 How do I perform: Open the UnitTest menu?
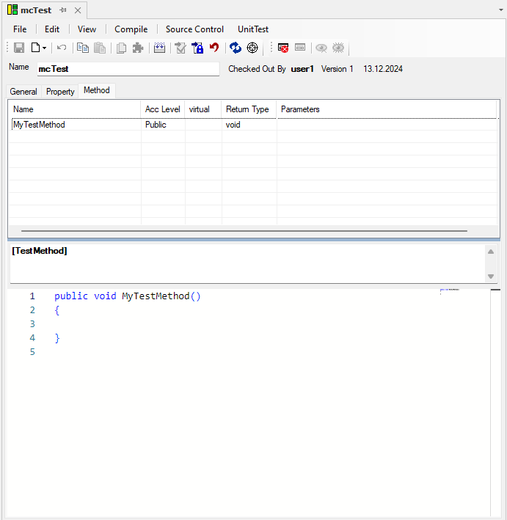[253, 29]
